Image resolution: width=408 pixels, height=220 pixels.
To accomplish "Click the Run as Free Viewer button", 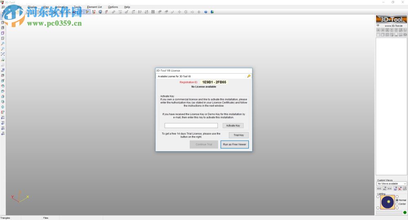I will (x=235, y=144).
